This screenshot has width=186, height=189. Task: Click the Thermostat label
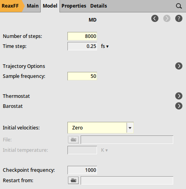click(x=16, y=96)
